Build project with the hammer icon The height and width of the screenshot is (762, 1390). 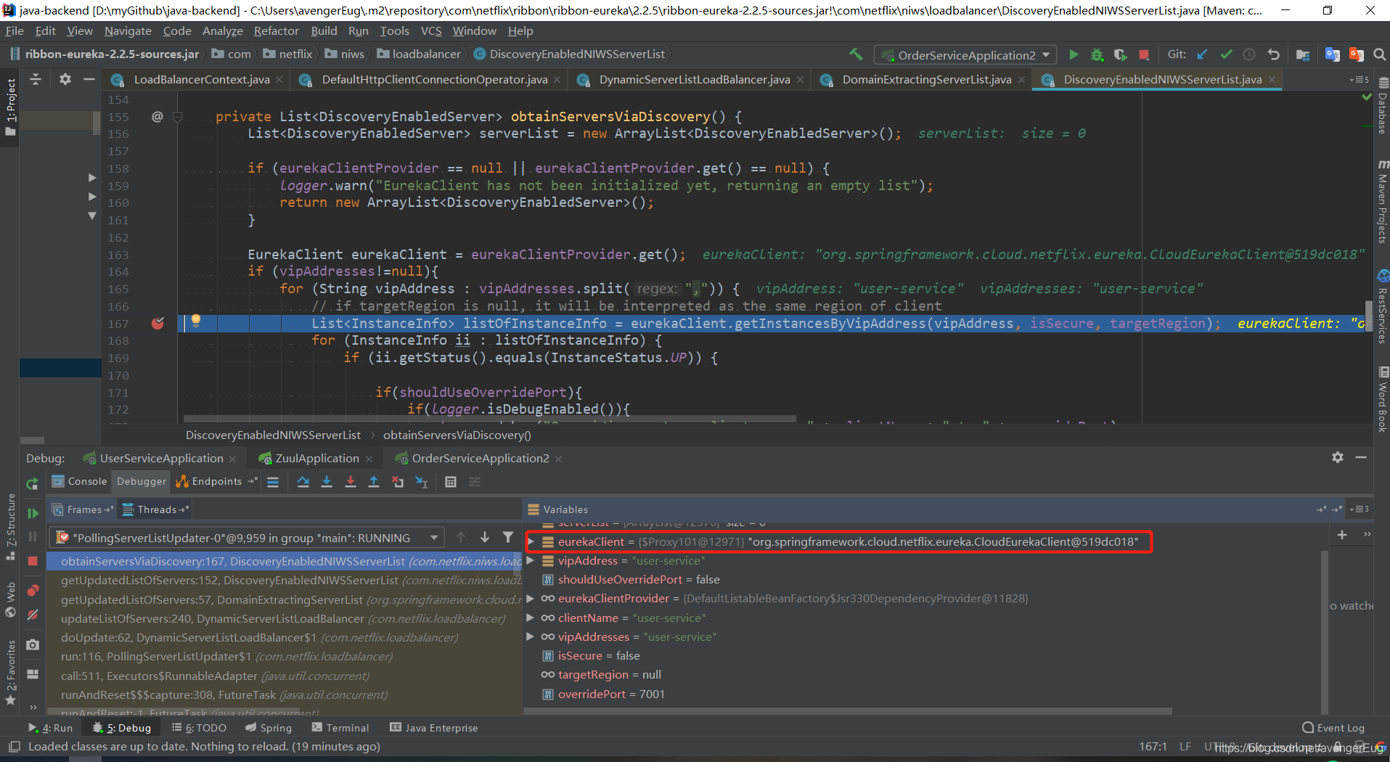tap(856, 54)
